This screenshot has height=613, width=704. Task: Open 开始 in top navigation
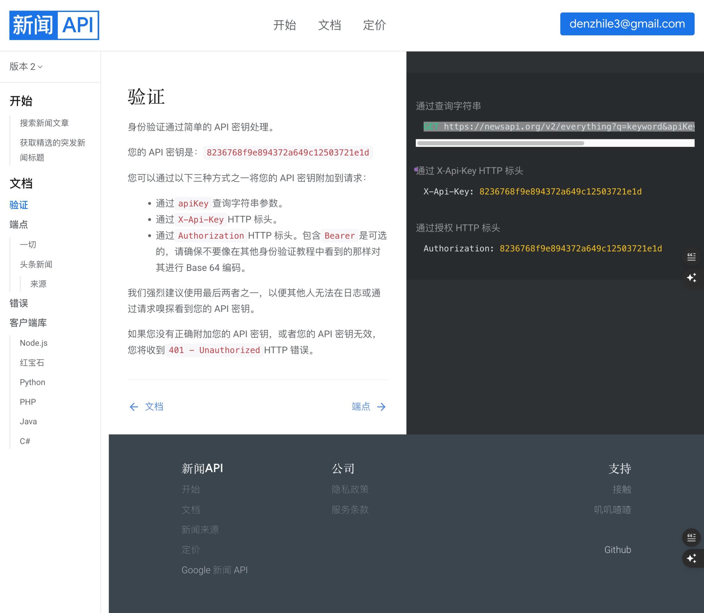[284, 25]
